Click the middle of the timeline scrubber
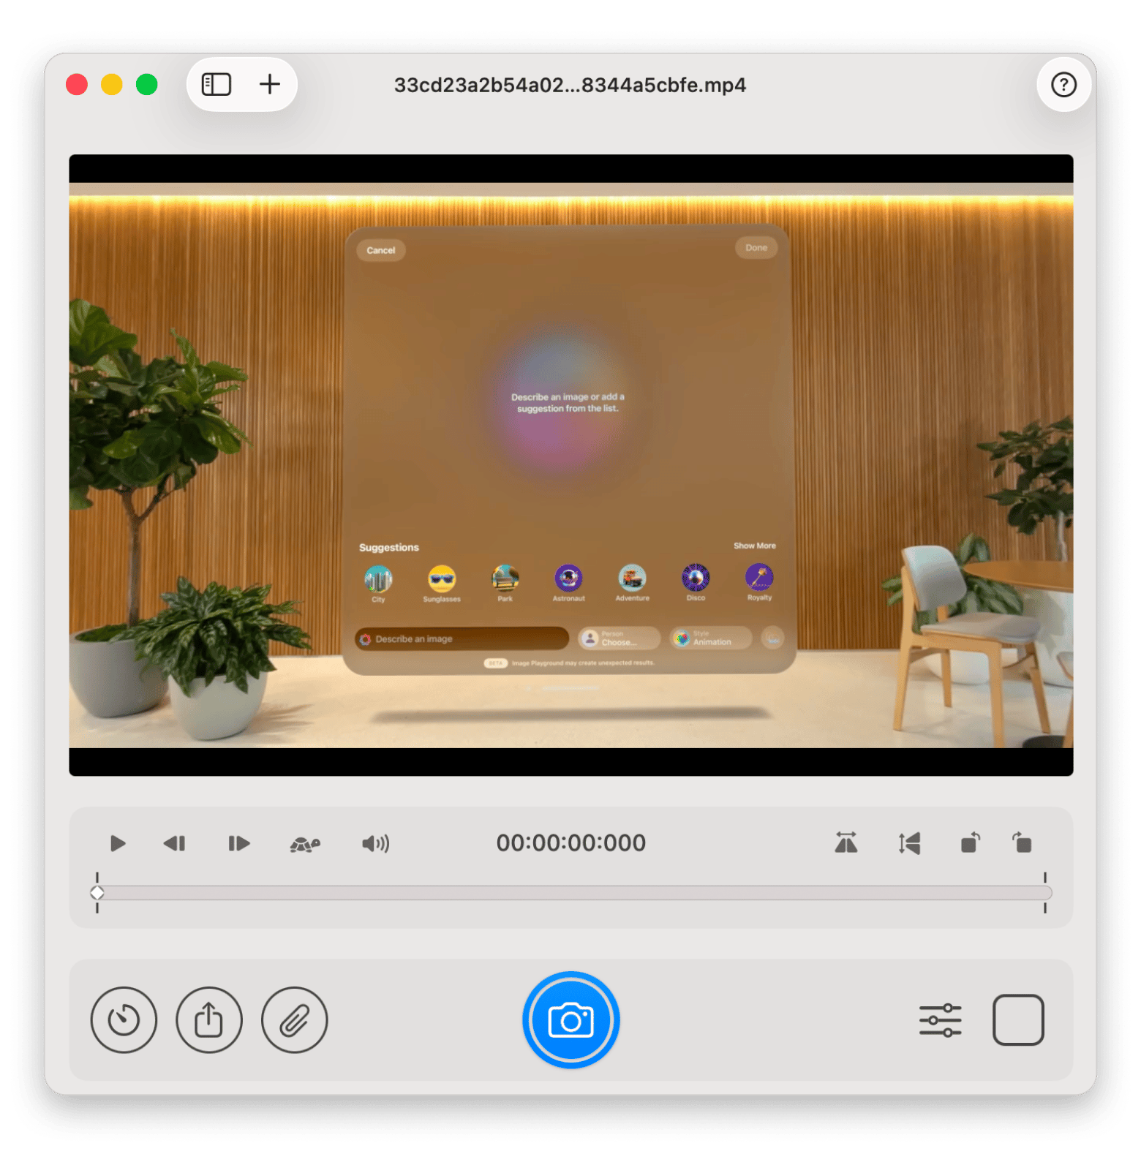 click(x=571, y=892)
